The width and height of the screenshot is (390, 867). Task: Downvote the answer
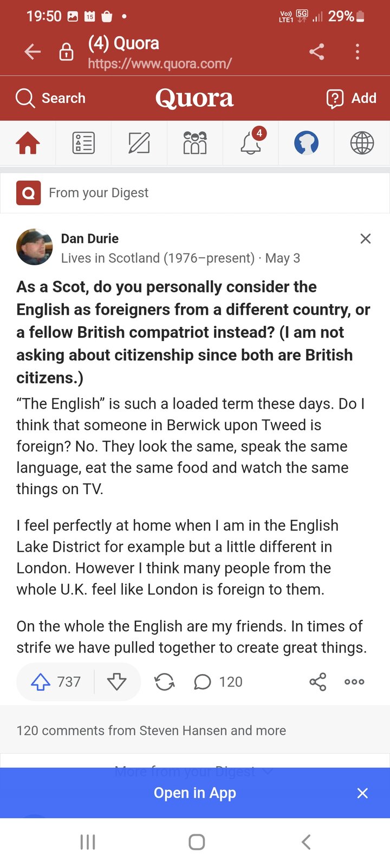pos(116,682)
